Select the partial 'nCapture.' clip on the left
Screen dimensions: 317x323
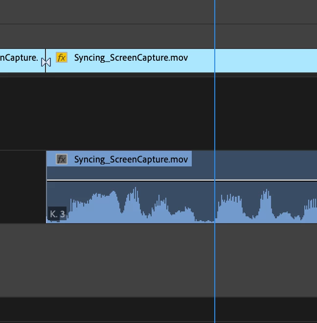click(x=22, y=61)
